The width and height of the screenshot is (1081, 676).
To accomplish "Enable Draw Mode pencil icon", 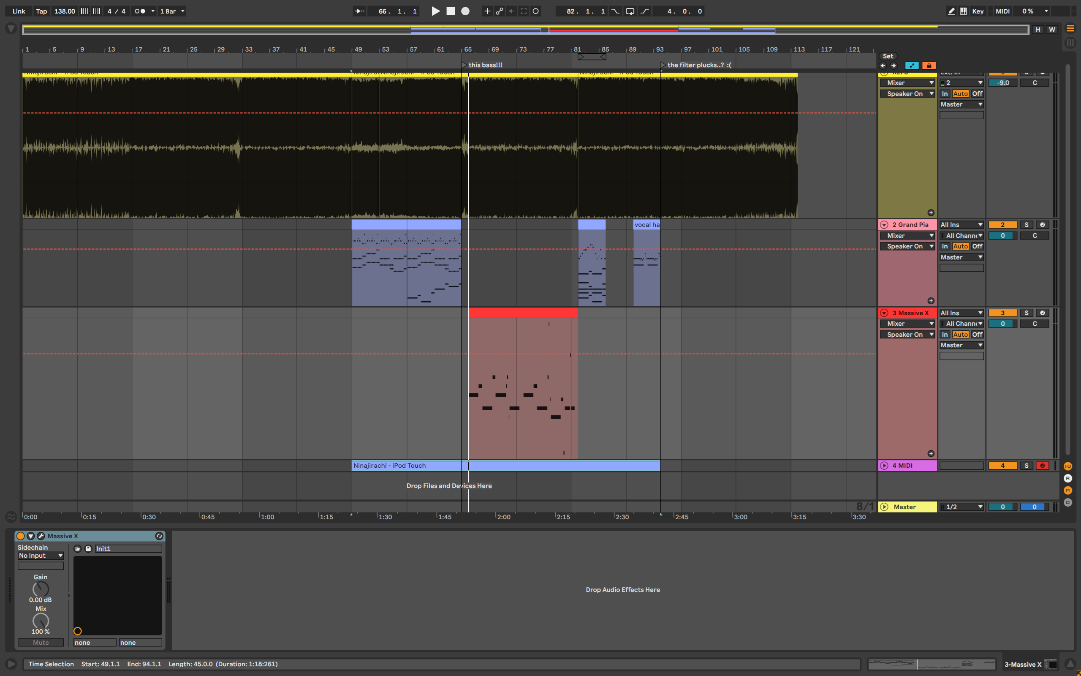I will 951,11.
